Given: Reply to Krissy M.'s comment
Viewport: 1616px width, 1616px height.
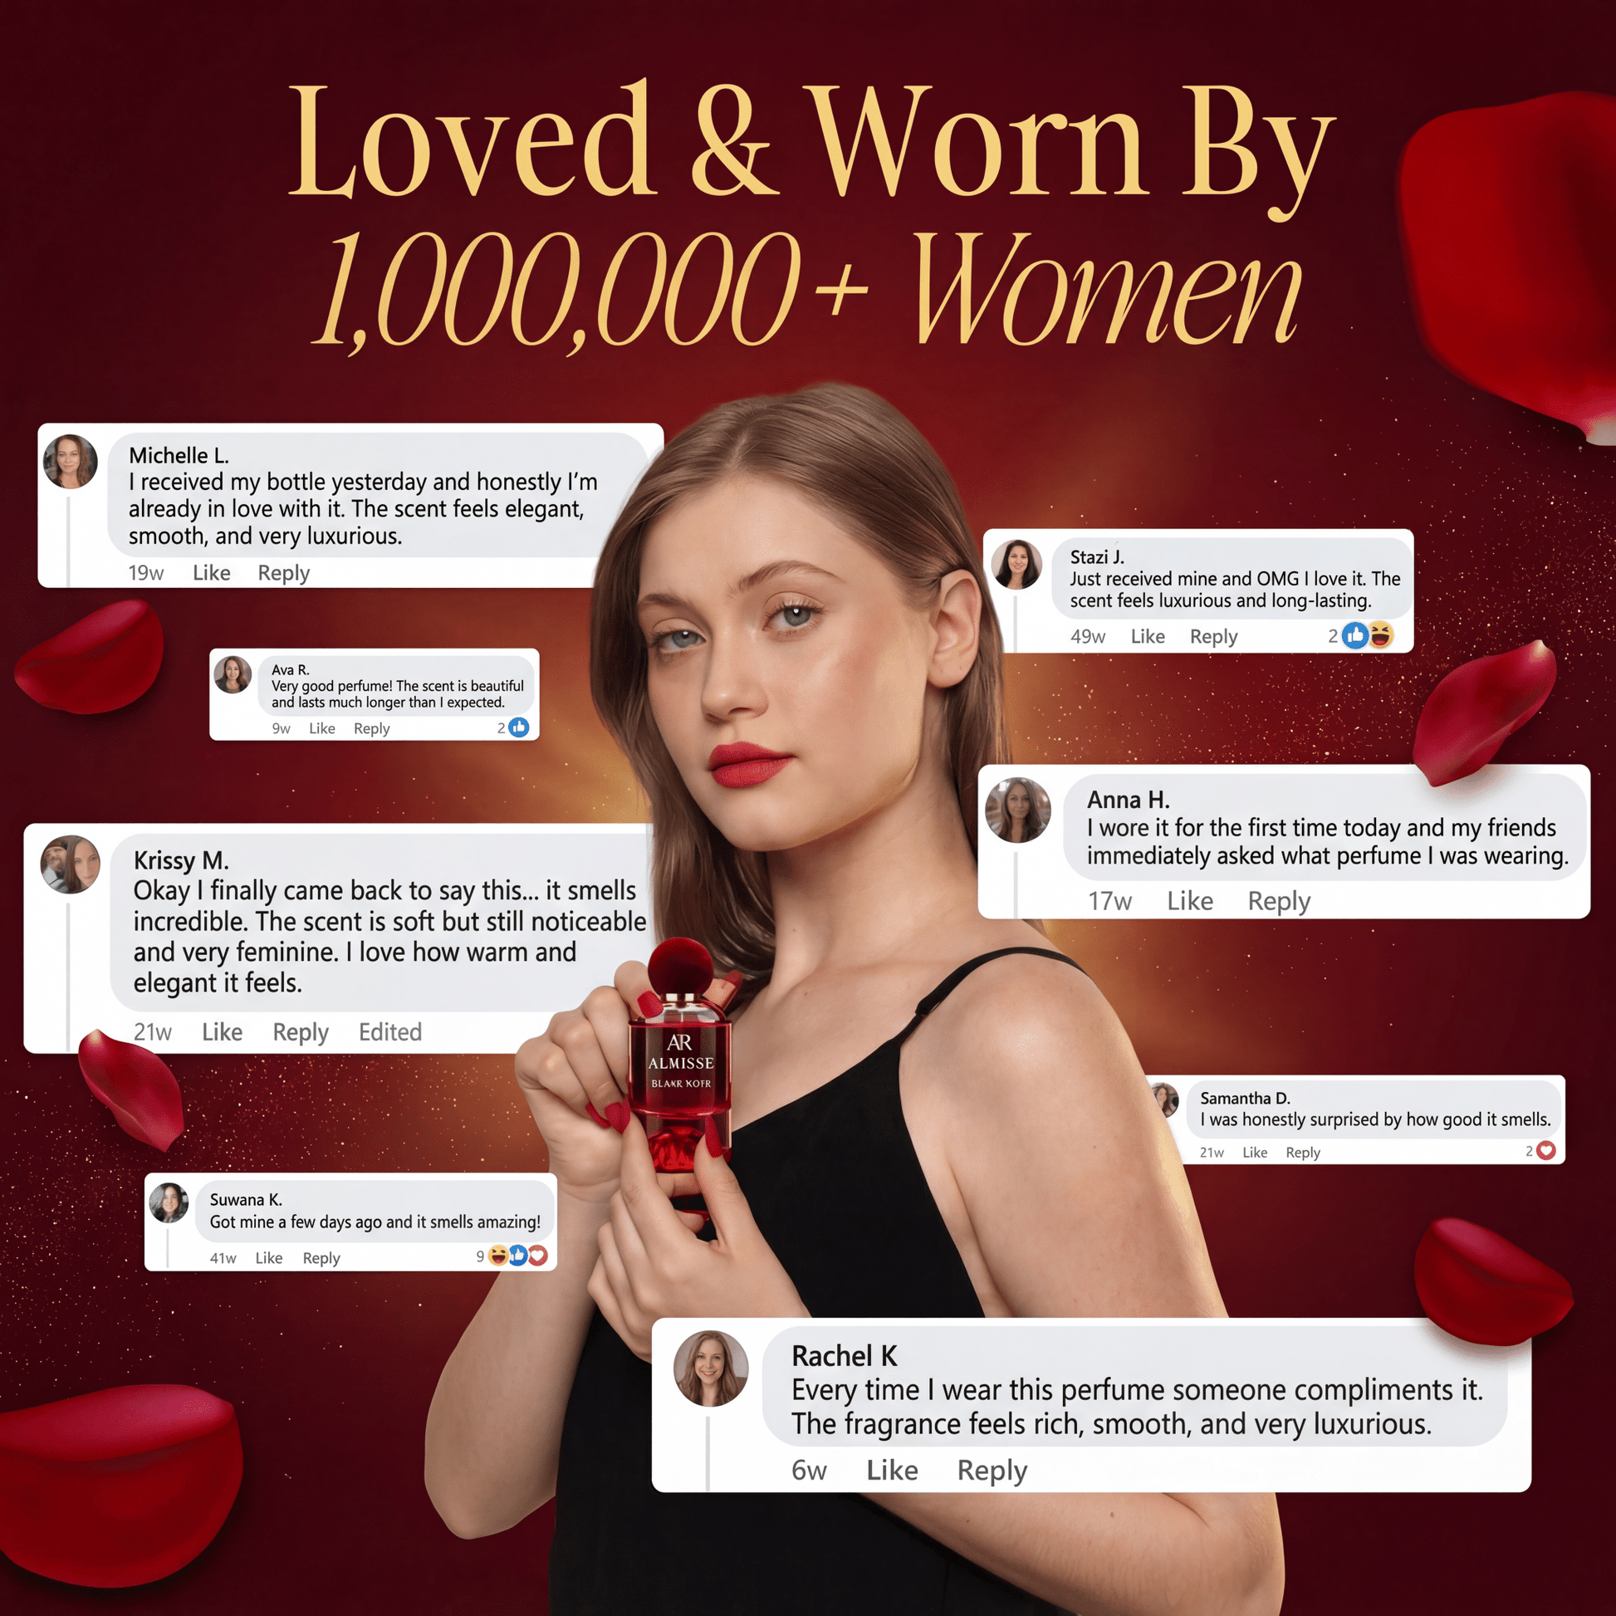Looking at the screenshot, I should (x=301, y=1032).
